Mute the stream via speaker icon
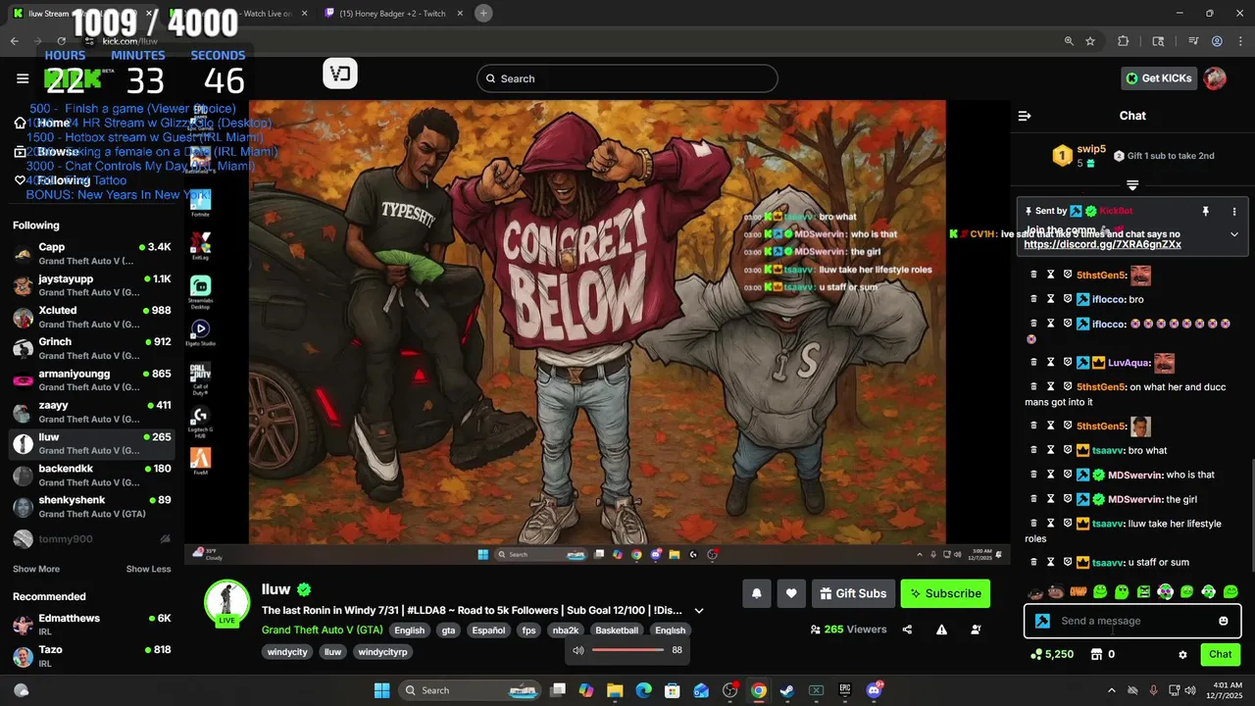This screenshot has height=706, width=1255. point(578,650)
